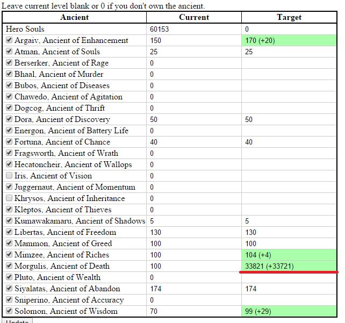The width and height of the screenshot is (345, 323).
Task: Toggle Solomon, Ancient of Wisdom checkbox
Action: click(9, 311)
